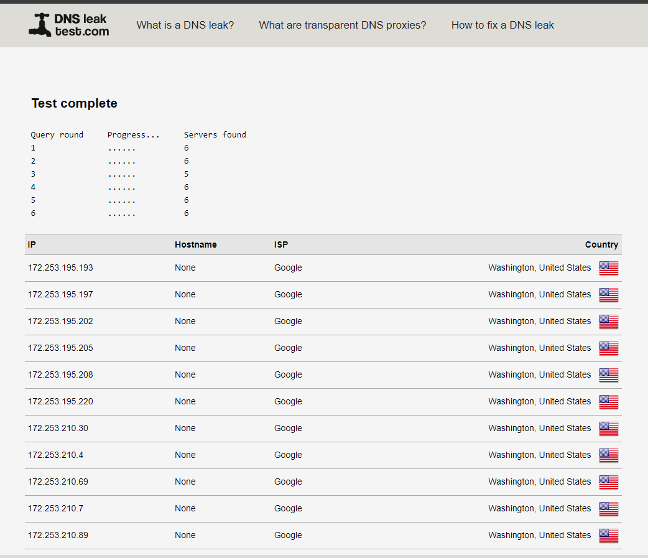Select IP address 172.253.195.220
This screenshot has width=648, height=558.
coord(60,401)
